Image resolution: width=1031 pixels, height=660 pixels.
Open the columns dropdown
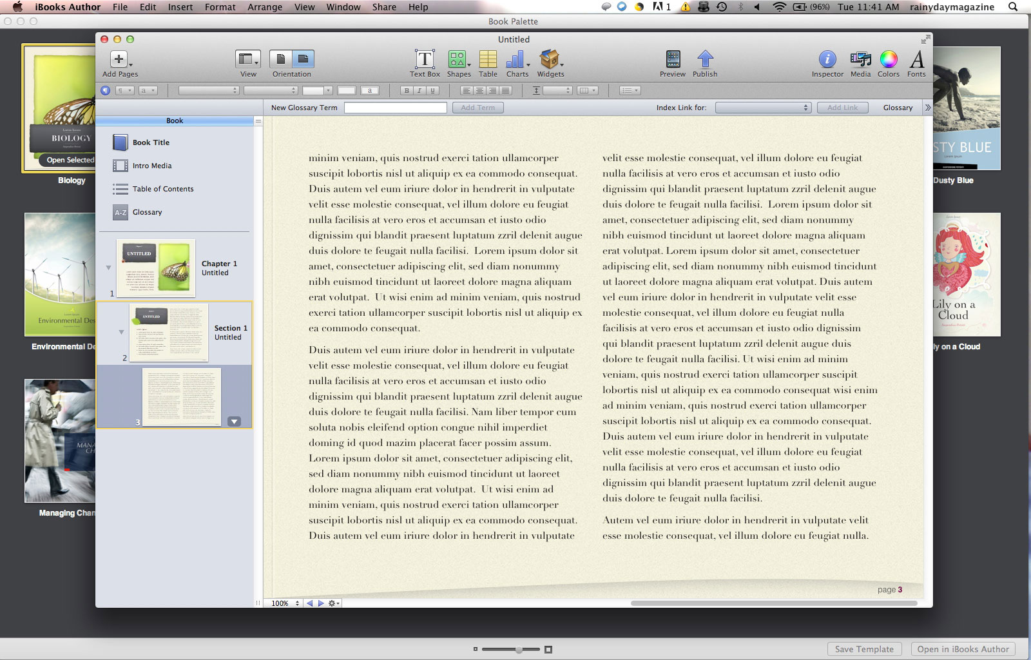[588, 90]
